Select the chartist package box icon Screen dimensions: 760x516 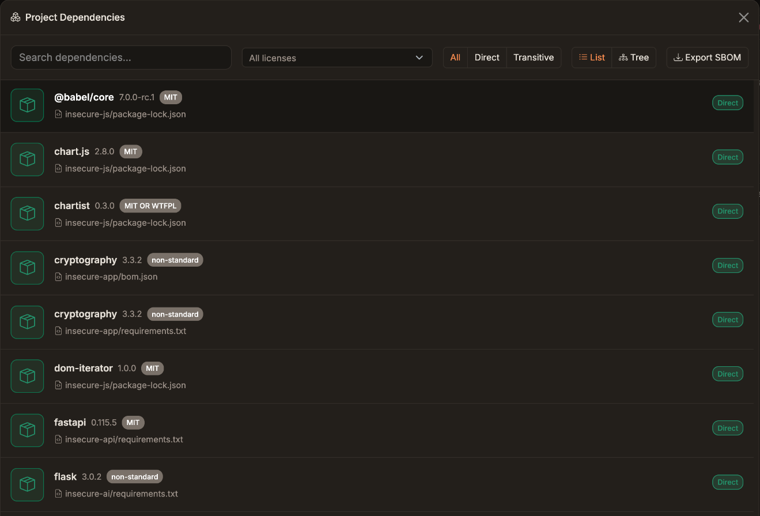(x=27, y=214)
